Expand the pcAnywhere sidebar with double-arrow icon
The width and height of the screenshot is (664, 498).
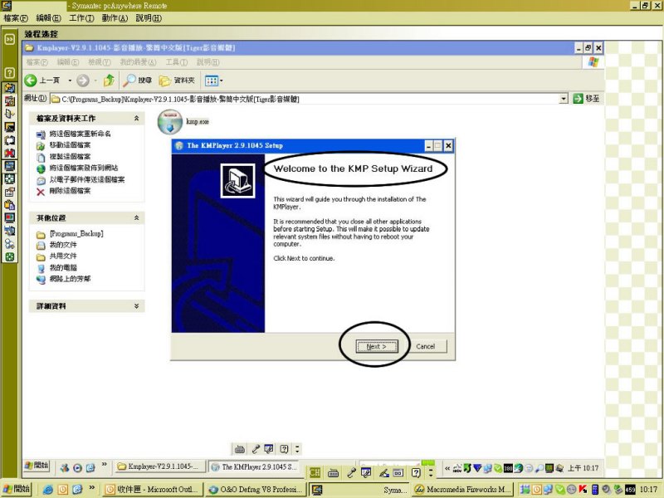point(9,39)
